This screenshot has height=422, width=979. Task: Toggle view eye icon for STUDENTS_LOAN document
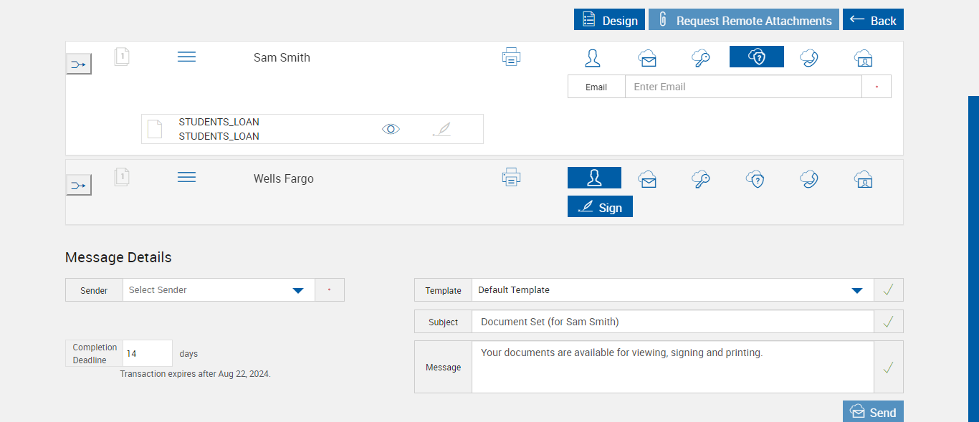pos(391,129)
